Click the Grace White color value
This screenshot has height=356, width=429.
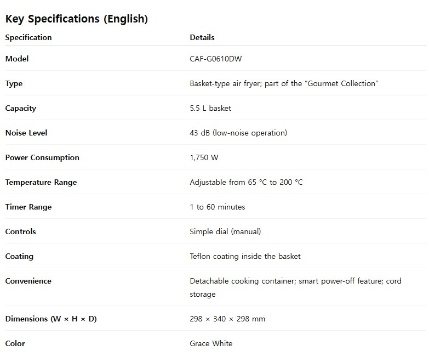(211, 343)
